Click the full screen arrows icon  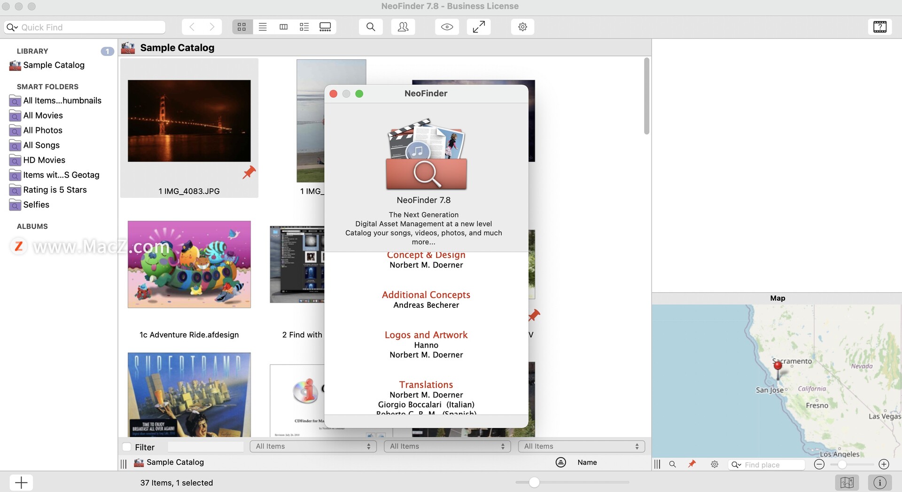pos(478,27)
